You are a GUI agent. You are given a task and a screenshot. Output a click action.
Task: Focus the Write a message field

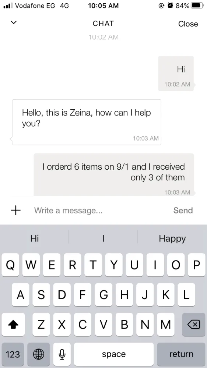(x=99, y=210)
